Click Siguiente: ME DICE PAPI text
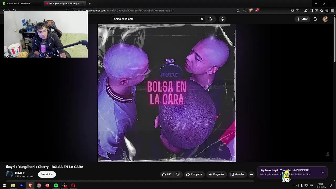This screenshot has height=189, width=336. click(x=285, y=170)
